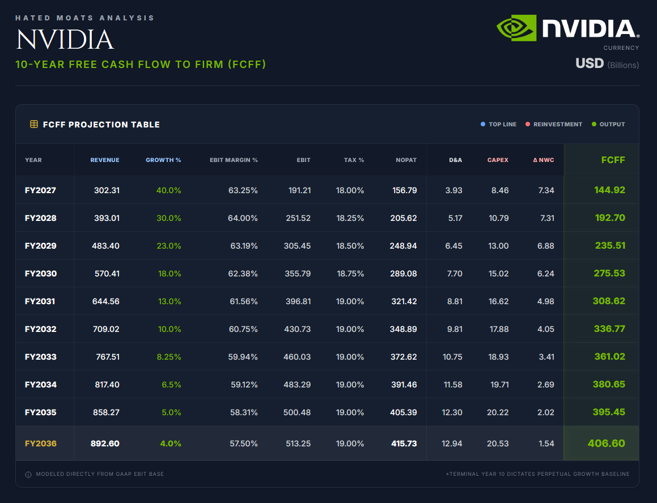Click the FY2035 row label

(41, 412)
